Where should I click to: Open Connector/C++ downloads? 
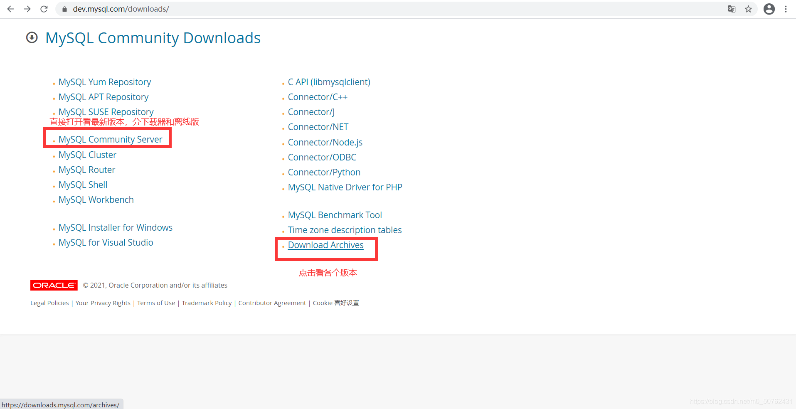click(x=318, y=97)
